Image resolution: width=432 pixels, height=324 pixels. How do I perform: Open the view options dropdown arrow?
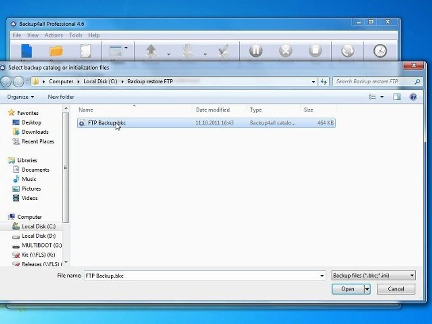[x=382, y=97]
